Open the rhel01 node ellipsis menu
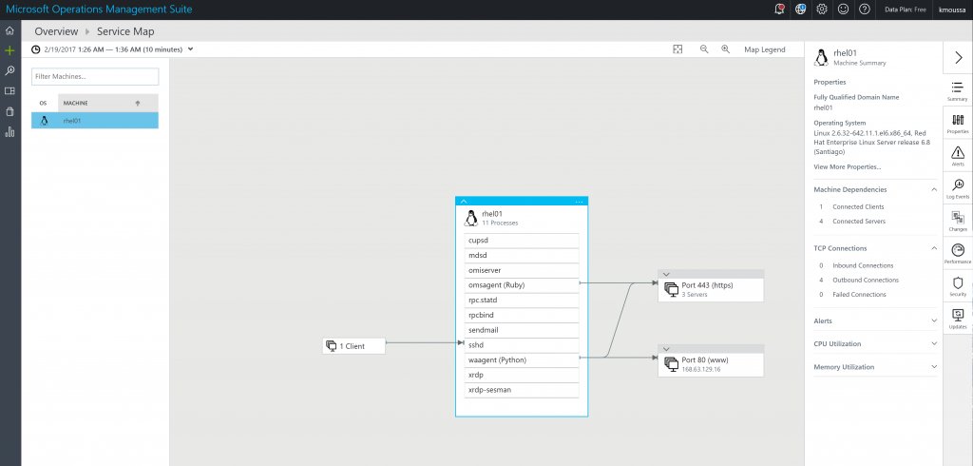The height and width of the screenshot is (466, 973). [x=579, y=202]
